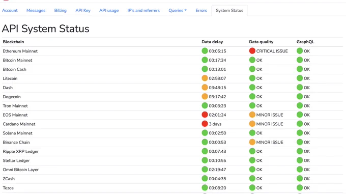Open the Errors tab

[x=201, y=10]
